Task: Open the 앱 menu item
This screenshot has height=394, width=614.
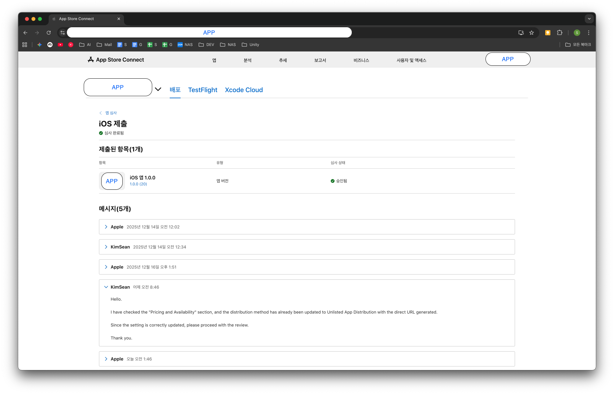Action: click(x=214, y=60)
